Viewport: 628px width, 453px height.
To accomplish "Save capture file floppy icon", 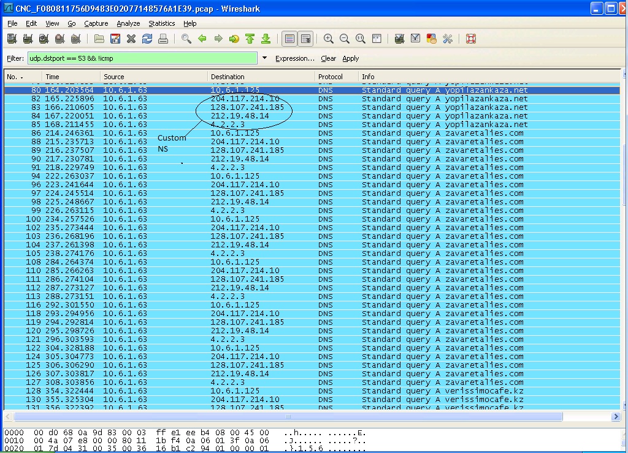I will pyautogui.click(x=115, y=39).
